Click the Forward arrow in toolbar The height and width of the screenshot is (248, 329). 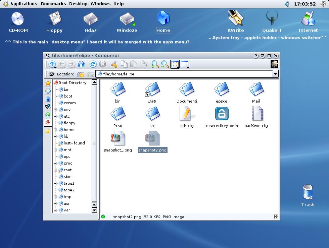[x=72, y=64]
